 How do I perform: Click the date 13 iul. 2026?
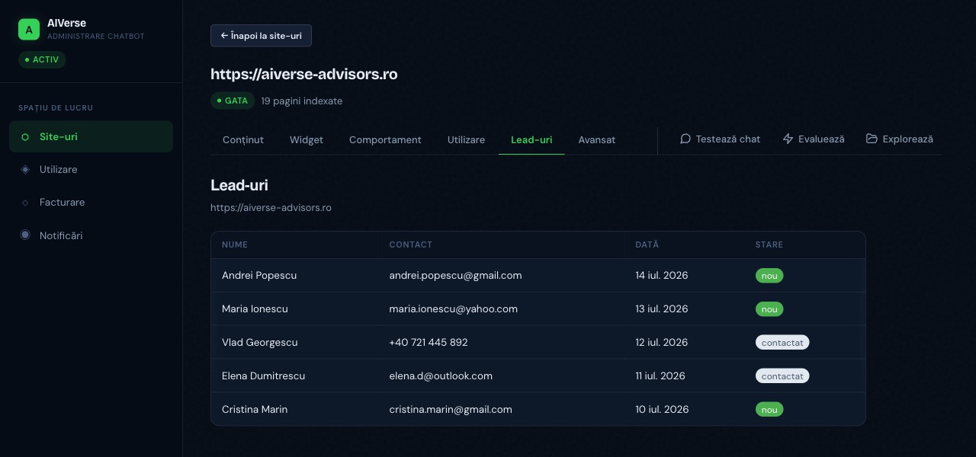662,308
